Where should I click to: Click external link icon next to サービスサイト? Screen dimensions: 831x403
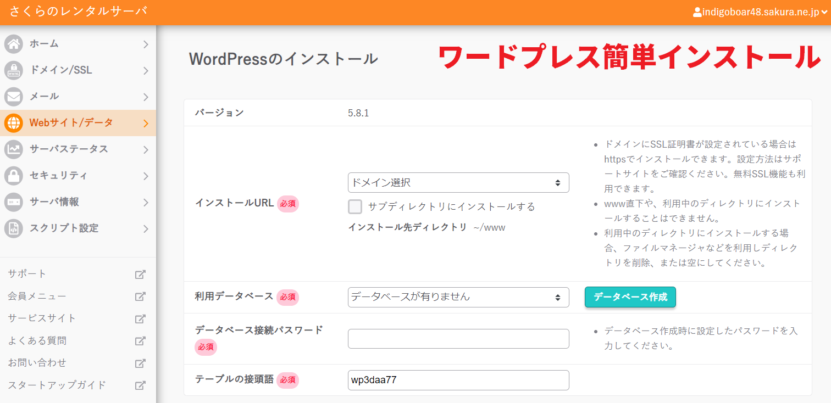tap(140, 318)
